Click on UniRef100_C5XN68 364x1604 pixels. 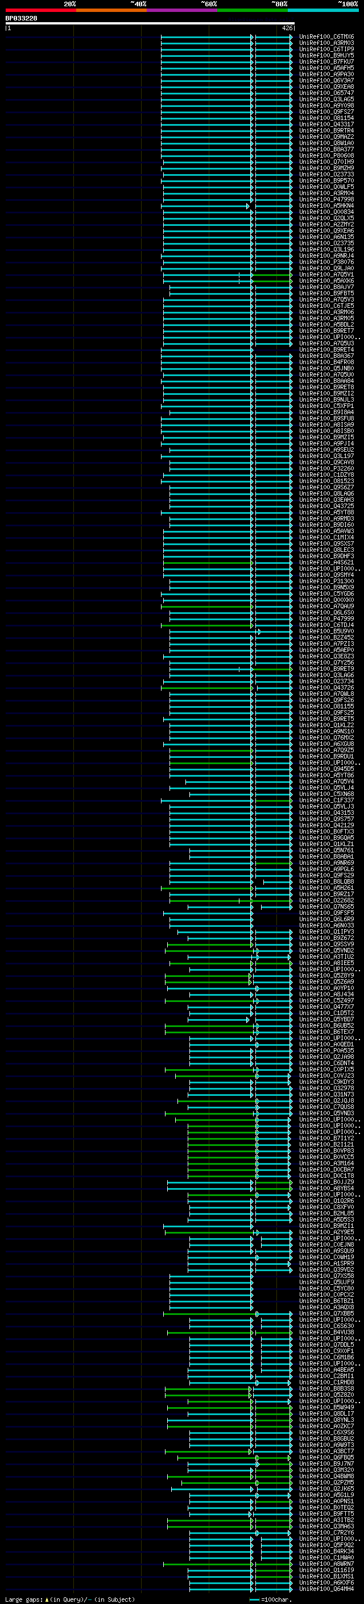pyautogui.click(x=326, y=794)
